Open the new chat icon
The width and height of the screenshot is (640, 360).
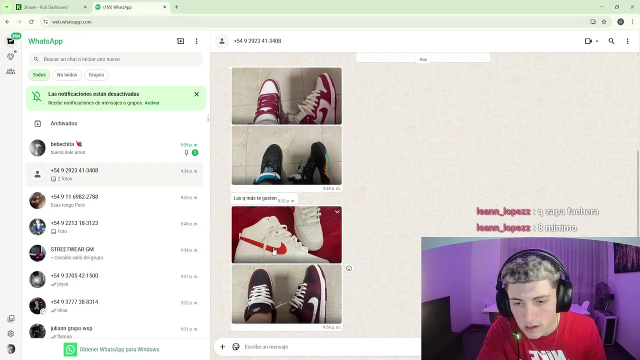click(x=180, y=41)
